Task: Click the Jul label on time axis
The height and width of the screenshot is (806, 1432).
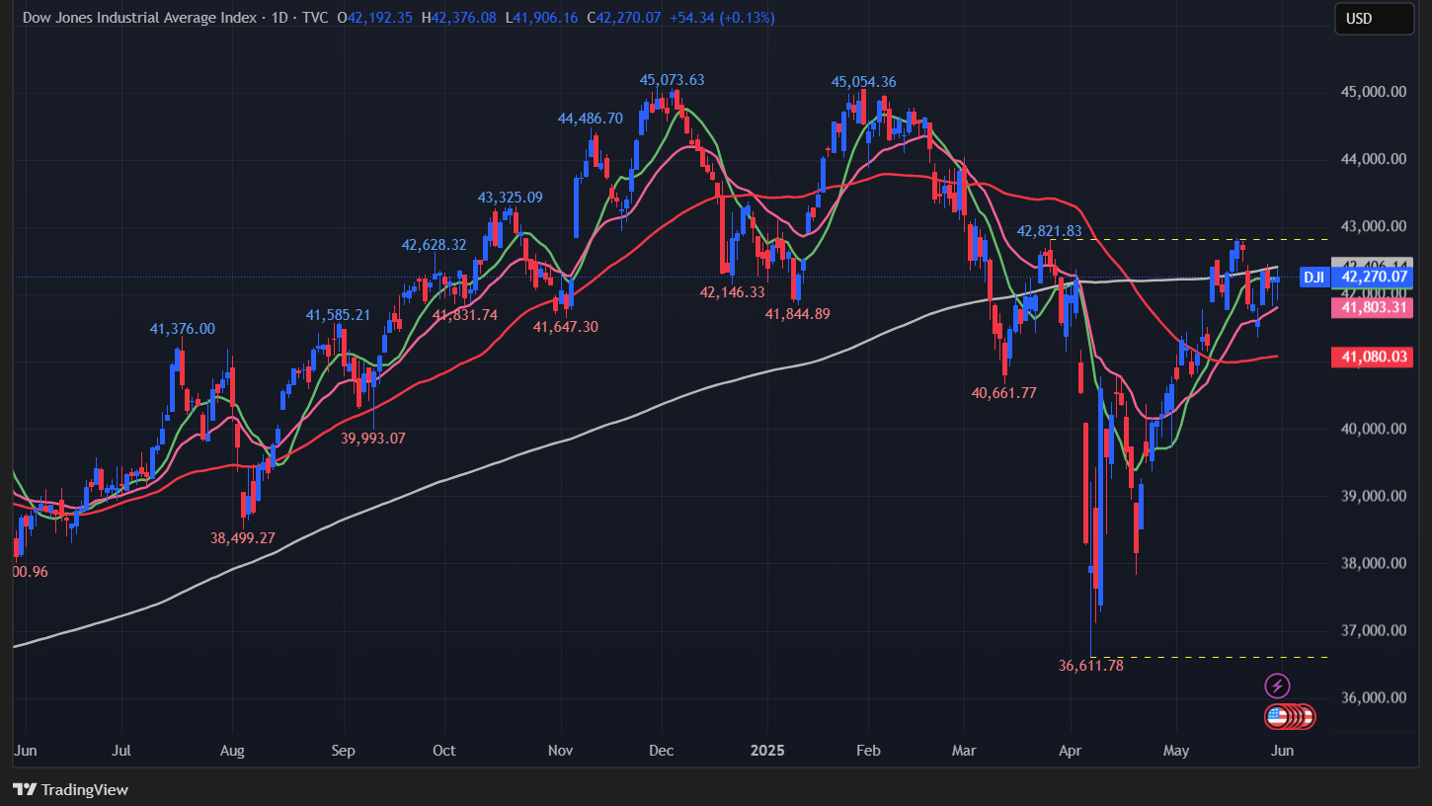Action: tap(121, 751)
